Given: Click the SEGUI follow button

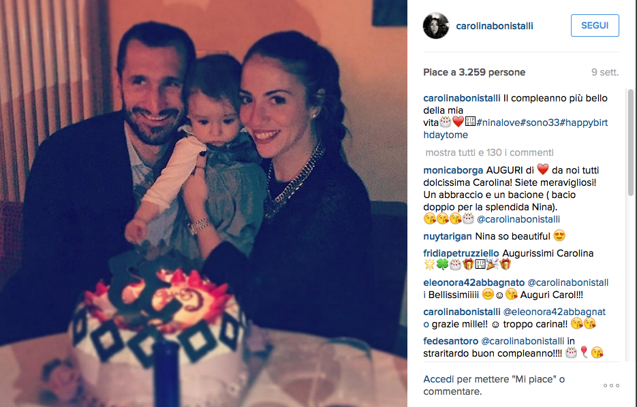Looking at the screenshot, I should point(595,26).
